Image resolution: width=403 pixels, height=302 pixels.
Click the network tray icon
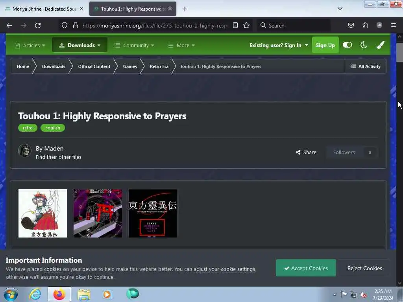[354, 295]
